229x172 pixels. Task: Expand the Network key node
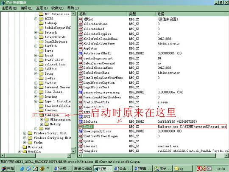point(36,32)
